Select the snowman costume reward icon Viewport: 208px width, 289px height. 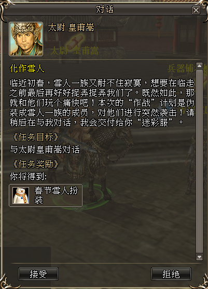21,195
